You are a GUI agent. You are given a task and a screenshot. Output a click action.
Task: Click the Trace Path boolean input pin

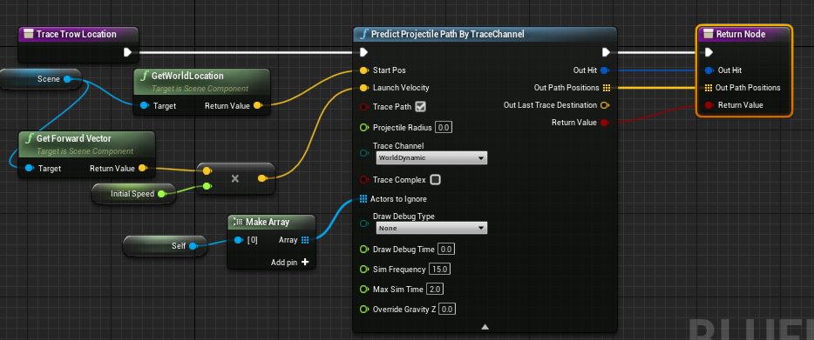(364, 107)
